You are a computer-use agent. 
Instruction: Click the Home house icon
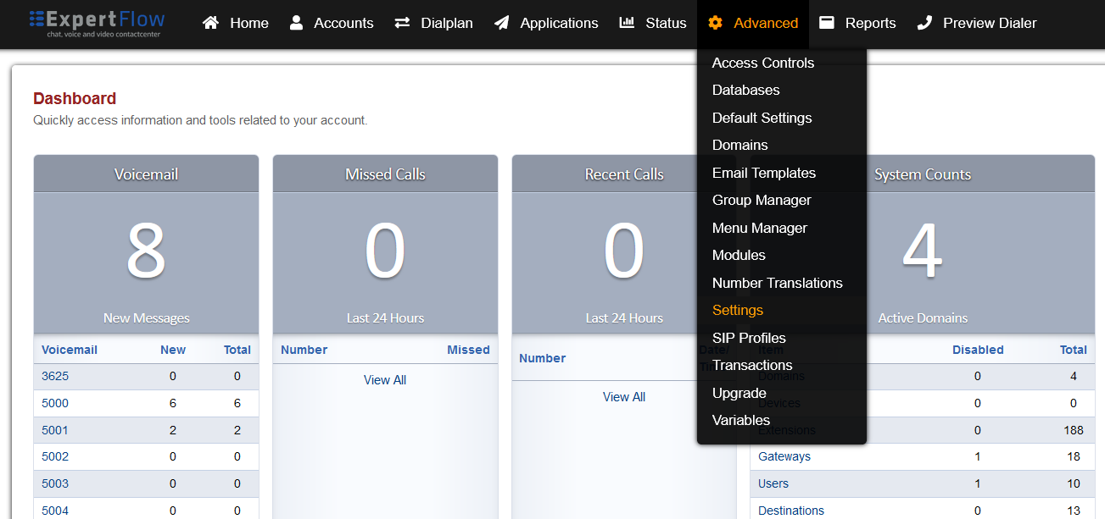[210, 23]
